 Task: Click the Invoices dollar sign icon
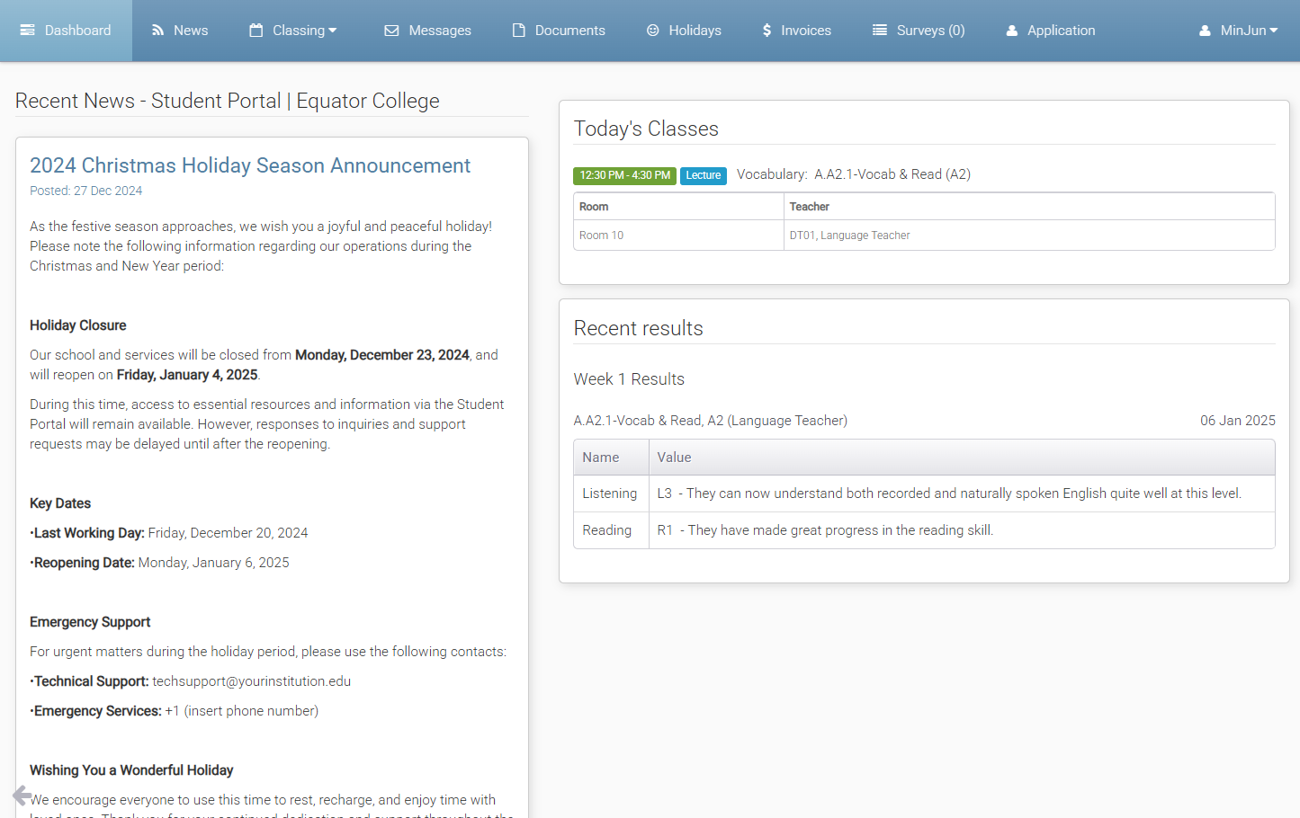[x=767, y=31]
